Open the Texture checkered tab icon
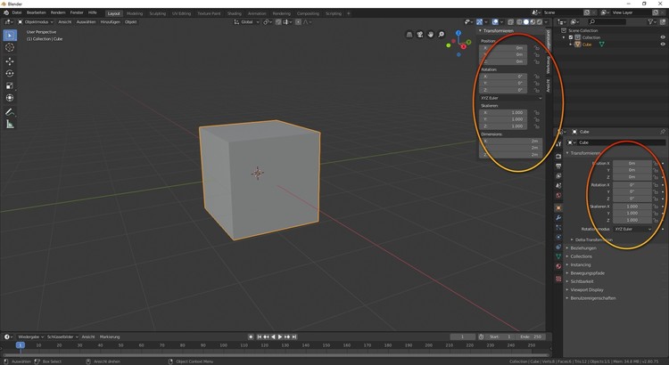Screen dimensions: 669x365 (x=558, y=279)
